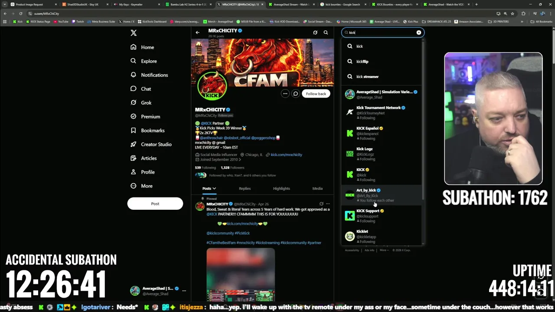Click the @kickcommunity mention in the post
Image resolution: width=555 pixels, height=312 pixels.
[220, 233]
